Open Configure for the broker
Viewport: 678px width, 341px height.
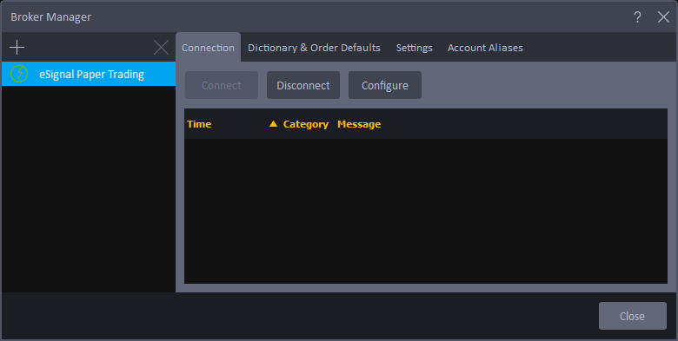pos(385,85)
